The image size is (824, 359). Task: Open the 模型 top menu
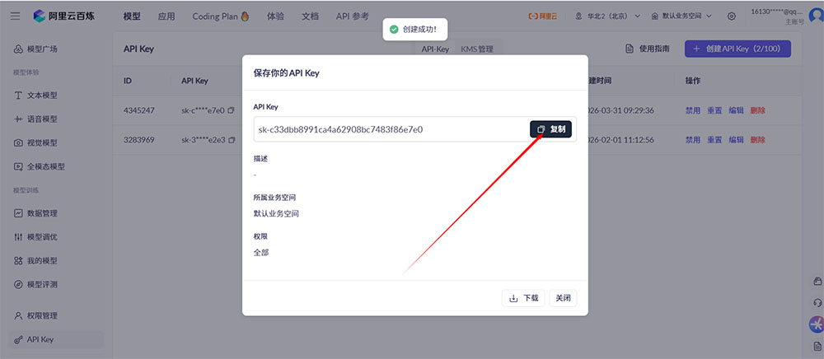click(x=132, y=16)
